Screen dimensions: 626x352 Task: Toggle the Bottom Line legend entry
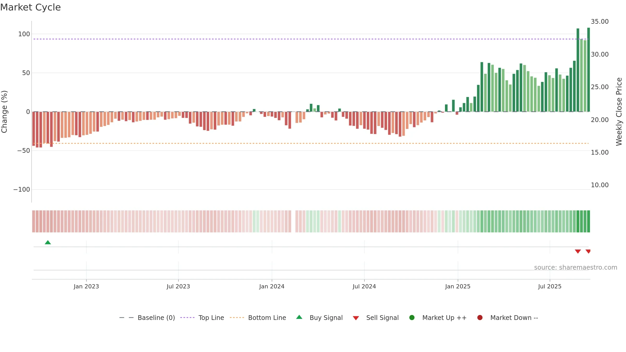point(258,318)
